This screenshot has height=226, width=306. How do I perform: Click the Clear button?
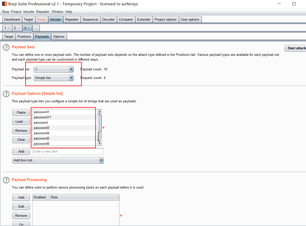pyautogui.click(x=21, y=140)
